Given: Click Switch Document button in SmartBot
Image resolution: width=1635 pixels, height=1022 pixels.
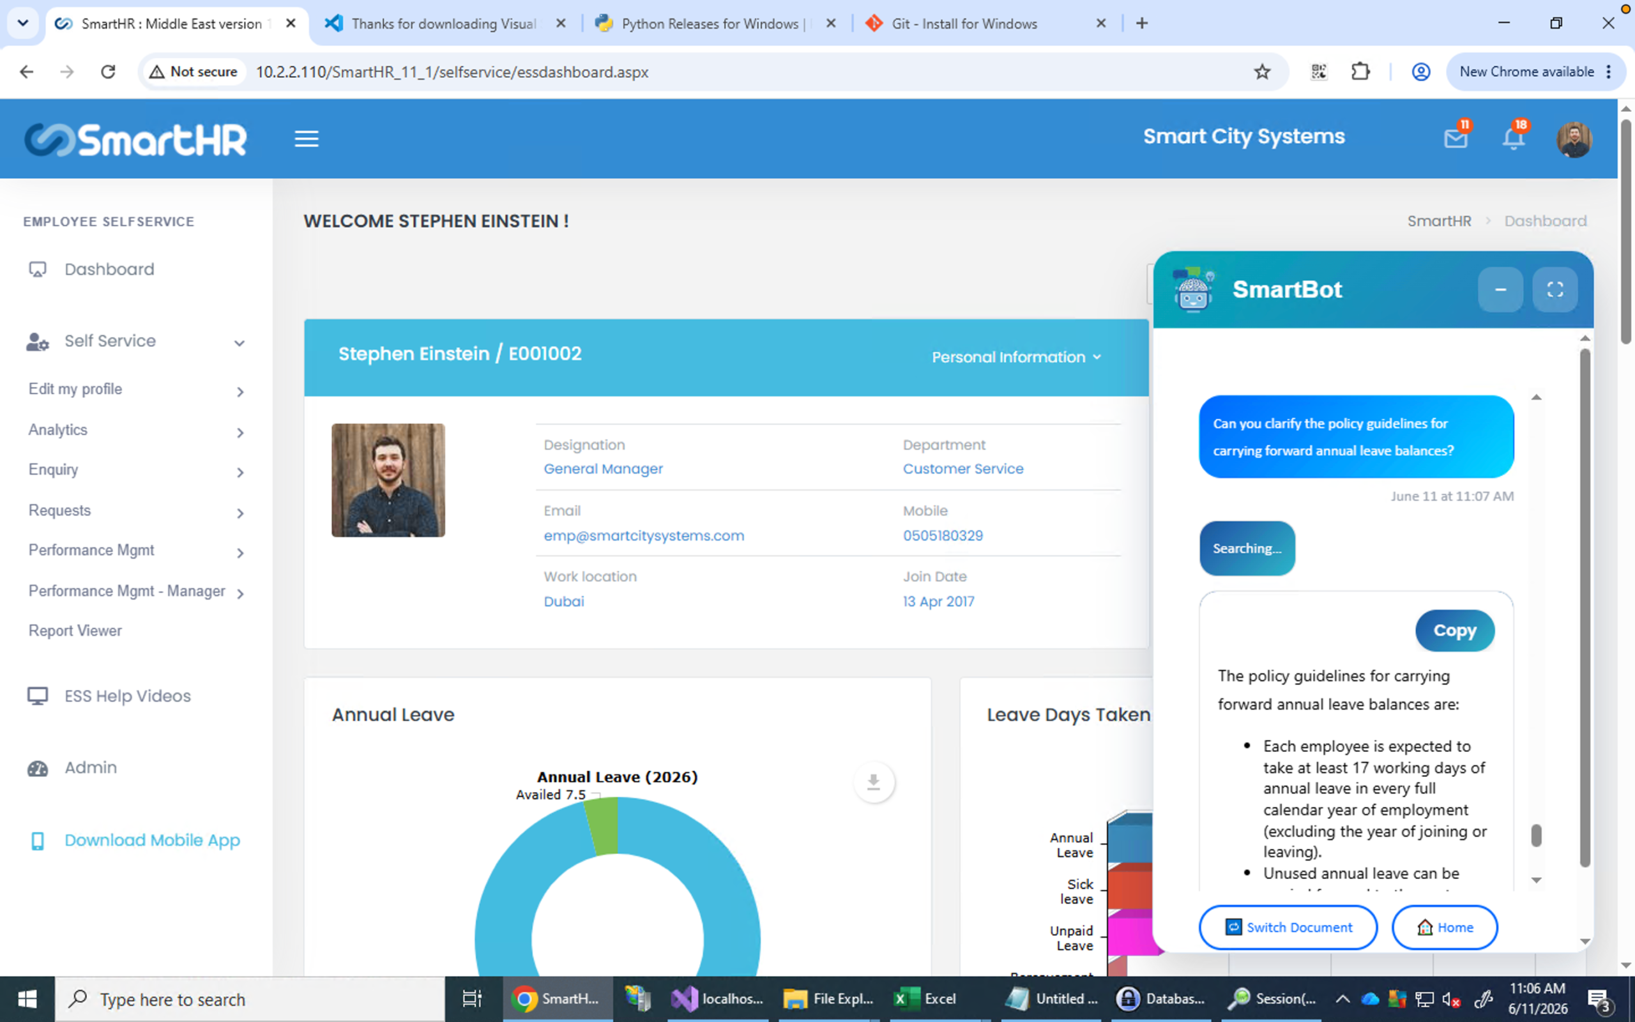Looking at the screenshot, I should (1288, 927).
